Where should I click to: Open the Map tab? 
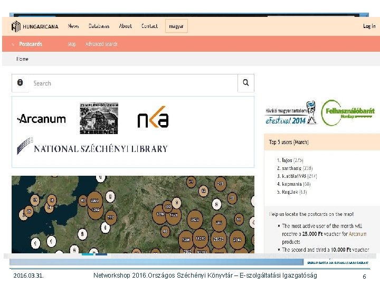coord(72,44)
